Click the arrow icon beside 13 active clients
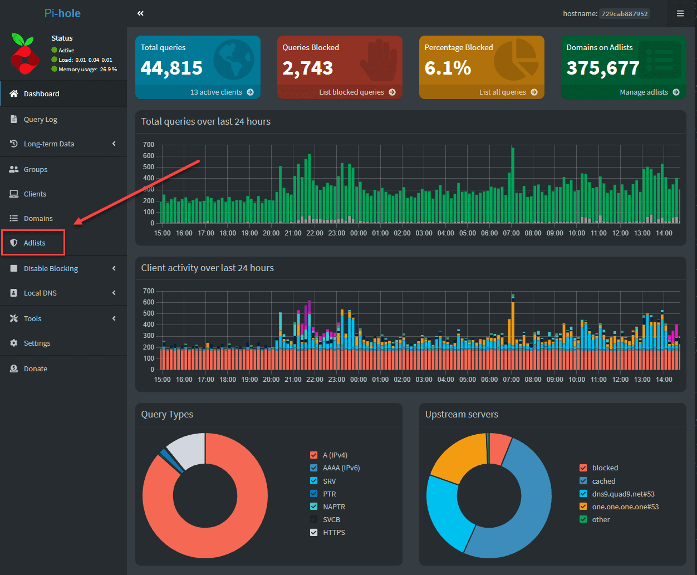 coord(250,92)
